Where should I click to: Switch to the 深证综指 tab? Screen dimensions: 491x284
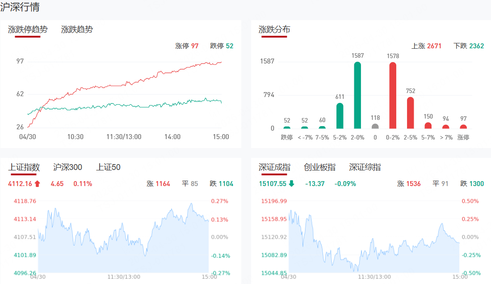(365, 167)
